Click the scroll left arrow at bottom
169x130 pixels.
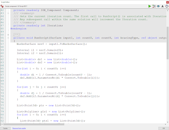coord(2,124)
